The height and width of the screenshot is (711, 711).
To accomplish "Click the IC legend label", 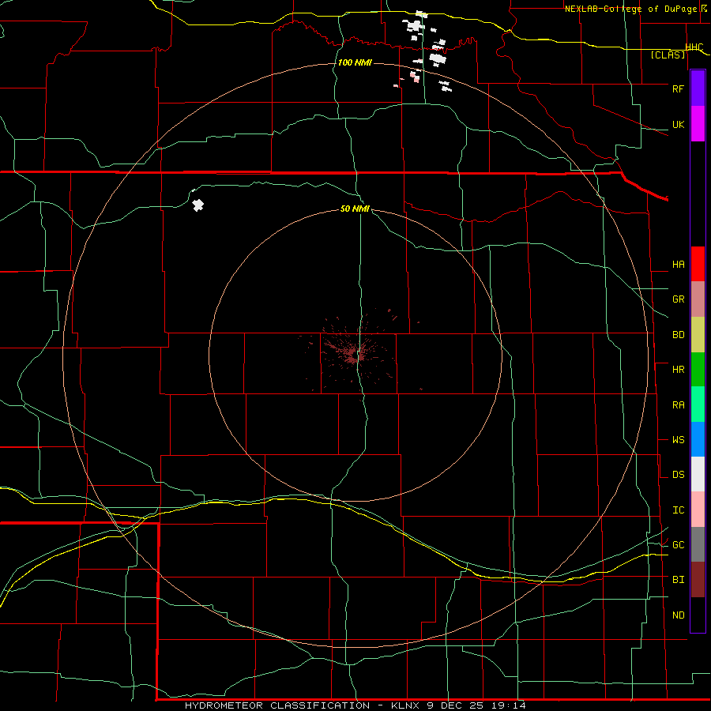I will [x=678, y=510].
